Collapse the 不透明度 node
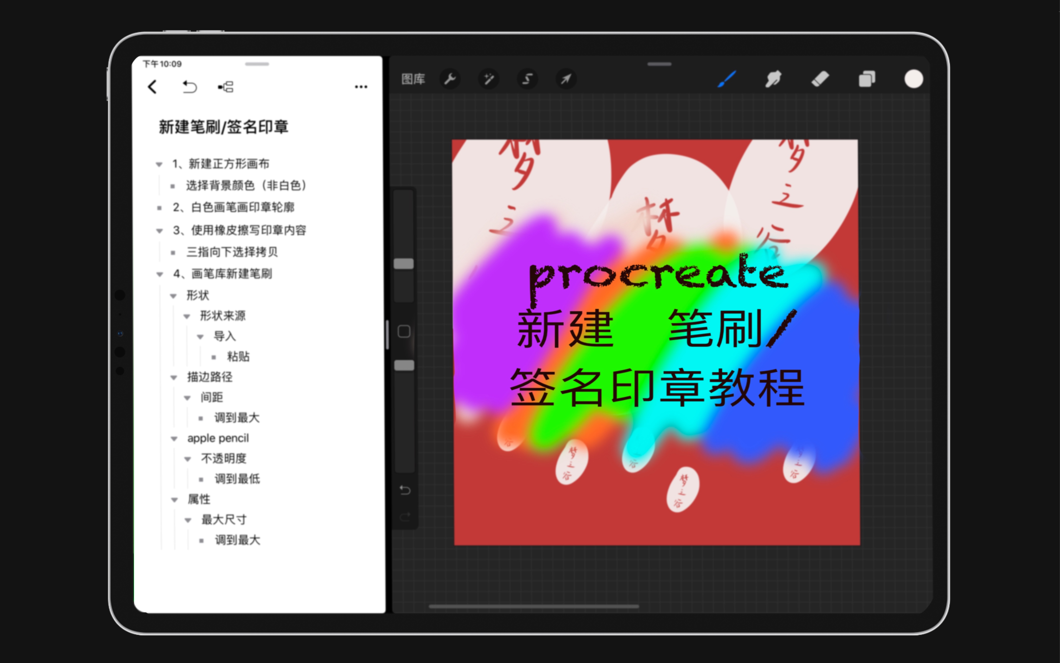Screen dimensions: 1060x663 [188, 459]
